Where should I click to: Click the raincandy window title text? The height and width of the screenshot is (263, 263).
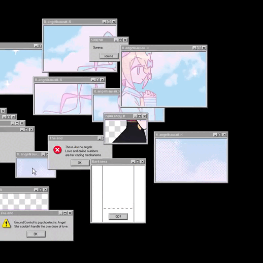tap(115, 116)
